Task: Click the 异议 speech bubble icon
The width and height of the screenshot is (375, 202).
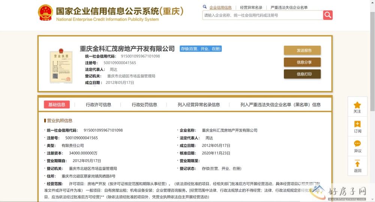Action: pyautogui.click(x=357, y=144)
